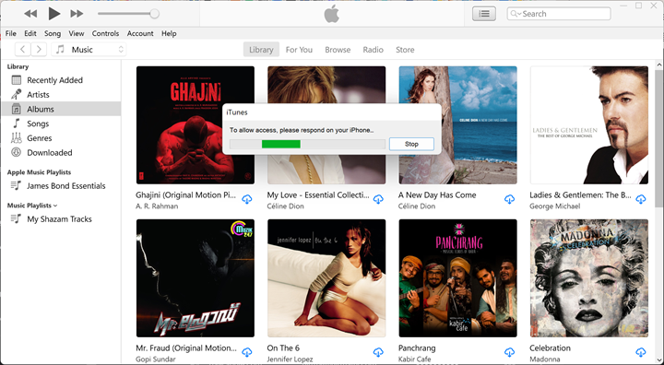This screenshot has height=365, width=664.
Task: Switch to the Store tab
Action: [x=405, y=50]
